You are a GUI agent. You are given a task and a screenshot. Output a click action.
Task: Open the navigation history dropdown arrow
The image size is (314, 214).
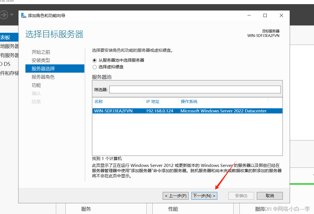12,15
